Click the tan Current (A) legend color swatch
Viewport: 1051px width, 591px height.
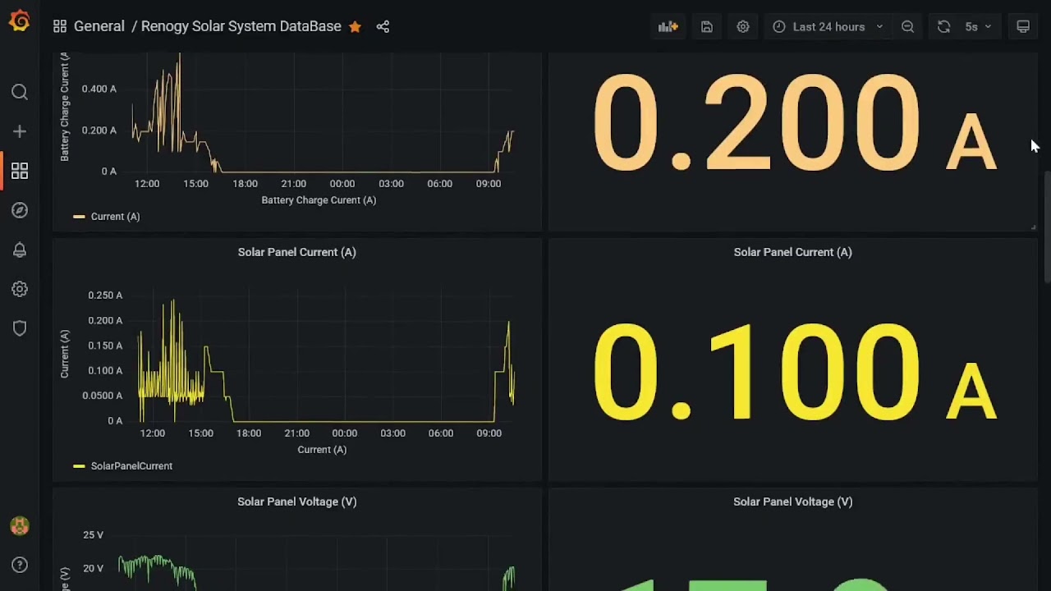pos(79,217)
